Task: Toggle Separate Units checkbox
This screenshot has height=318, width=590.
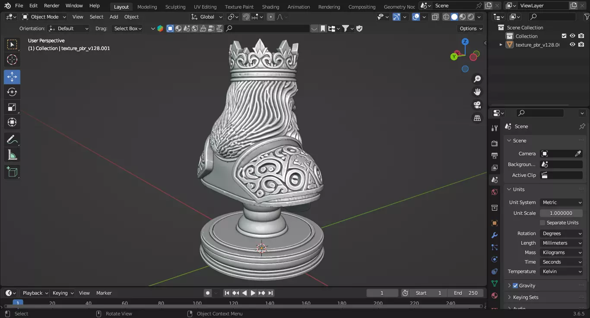Action: click(x=542, y=223)
